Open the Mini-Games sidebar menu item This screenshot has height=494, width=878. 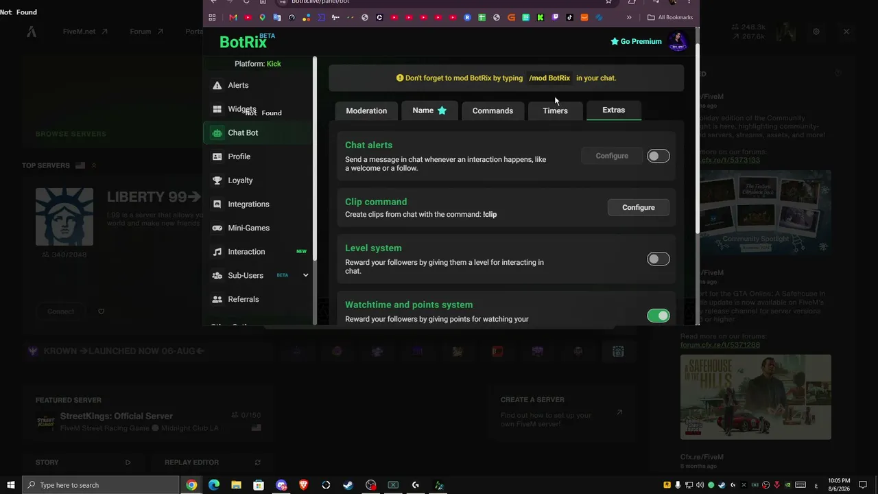(259, 228)
